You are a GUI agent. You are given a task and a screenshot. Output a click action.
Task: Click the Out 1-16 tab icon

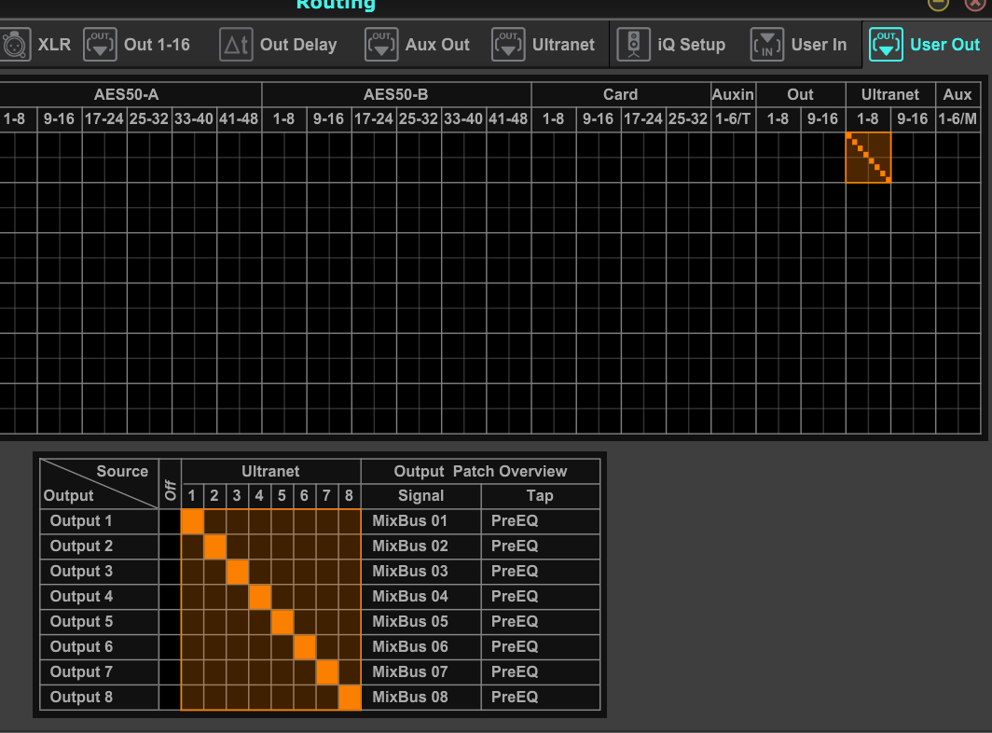coord(100,45)
